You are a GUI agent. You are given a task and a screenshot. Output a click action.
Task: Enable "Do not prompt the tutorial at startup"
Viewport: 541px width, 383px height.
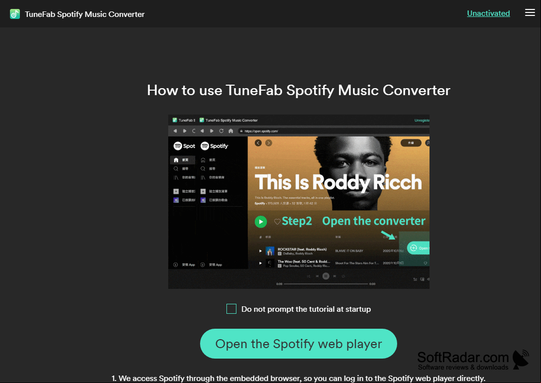pos(231,309)
